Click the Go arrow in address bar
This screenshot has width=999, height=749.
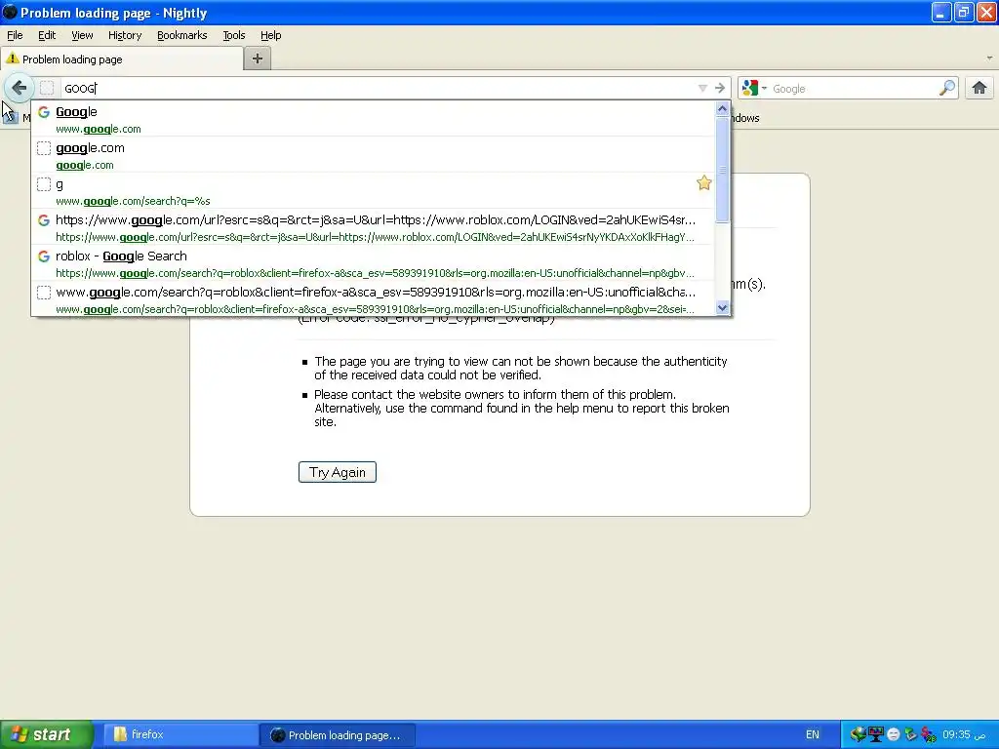[x=720, y=88]
